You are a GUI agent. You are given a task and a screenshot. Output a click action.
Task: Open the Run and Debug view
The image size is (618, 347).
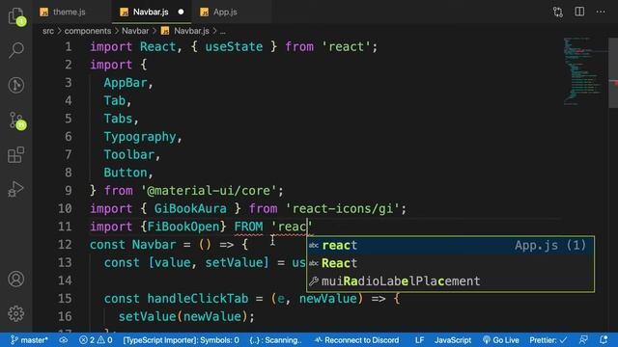coord(16,189)
